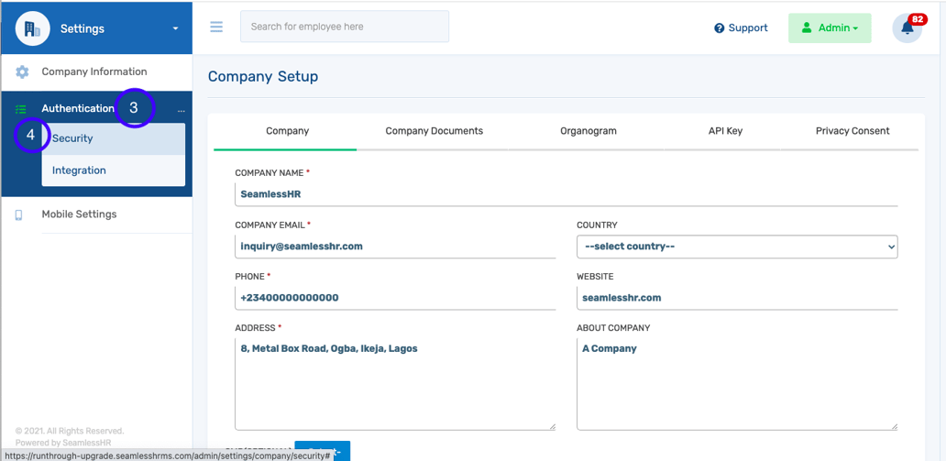Collapse the Authentication menu ellipsis
Image resolution: width=946 pixels, height=461 pixels.
pos(181,110)
